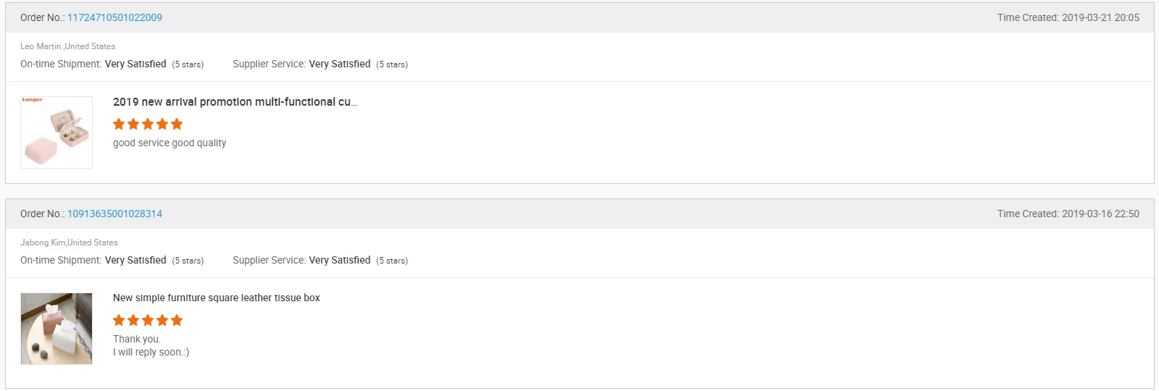Click the leather tissue box product thumbnail

point(57,328)
